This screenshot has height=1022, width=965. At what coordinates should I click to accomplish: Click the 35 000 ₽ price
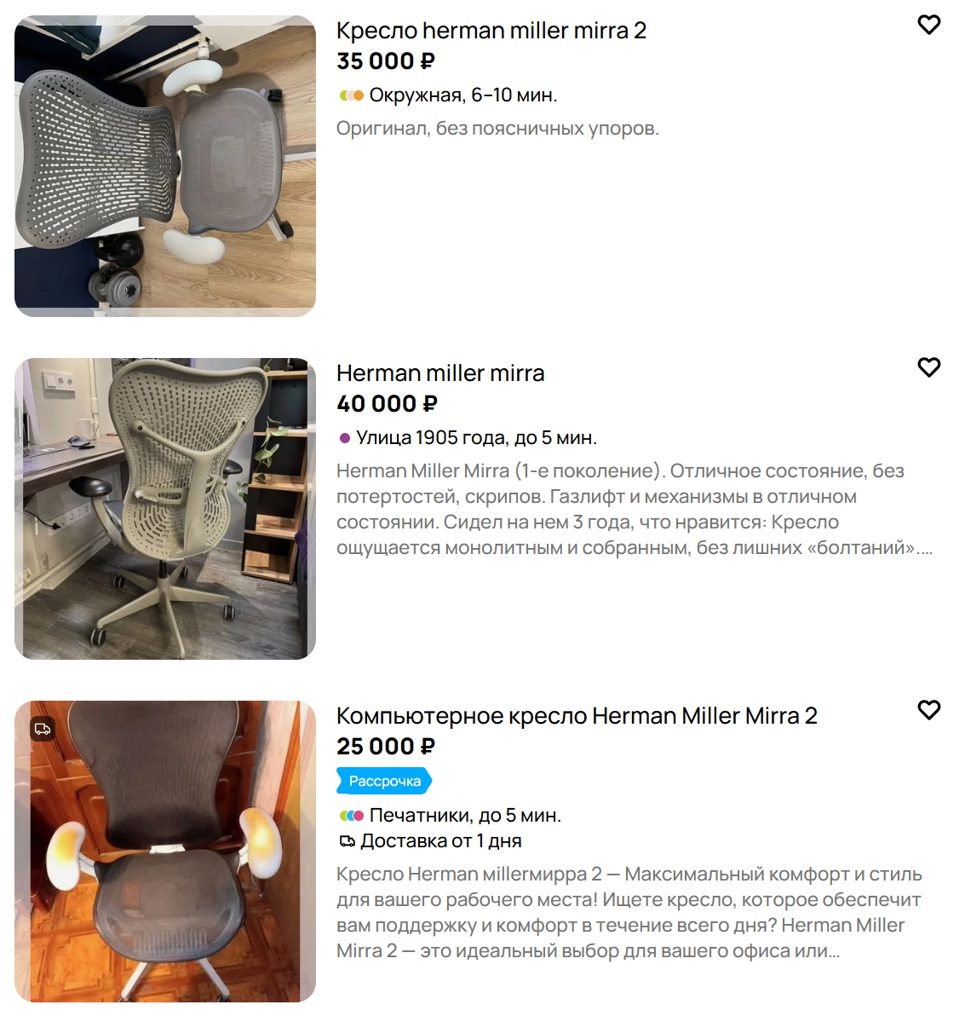click(x=386, y=61)
